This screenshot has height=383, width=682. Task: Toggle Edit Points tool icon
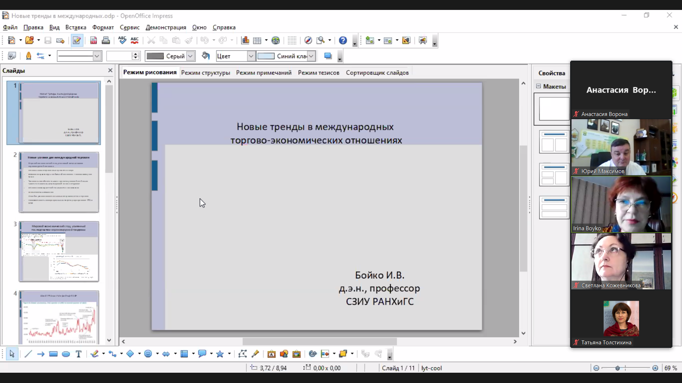(x=243, y=354)
